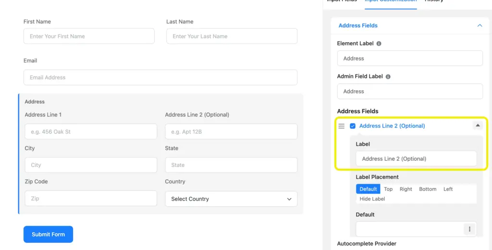The height and width of the screenshot is (250, 492).
Task: Collapse the Address Fields panel chevron
Action: tap(480, 25)
